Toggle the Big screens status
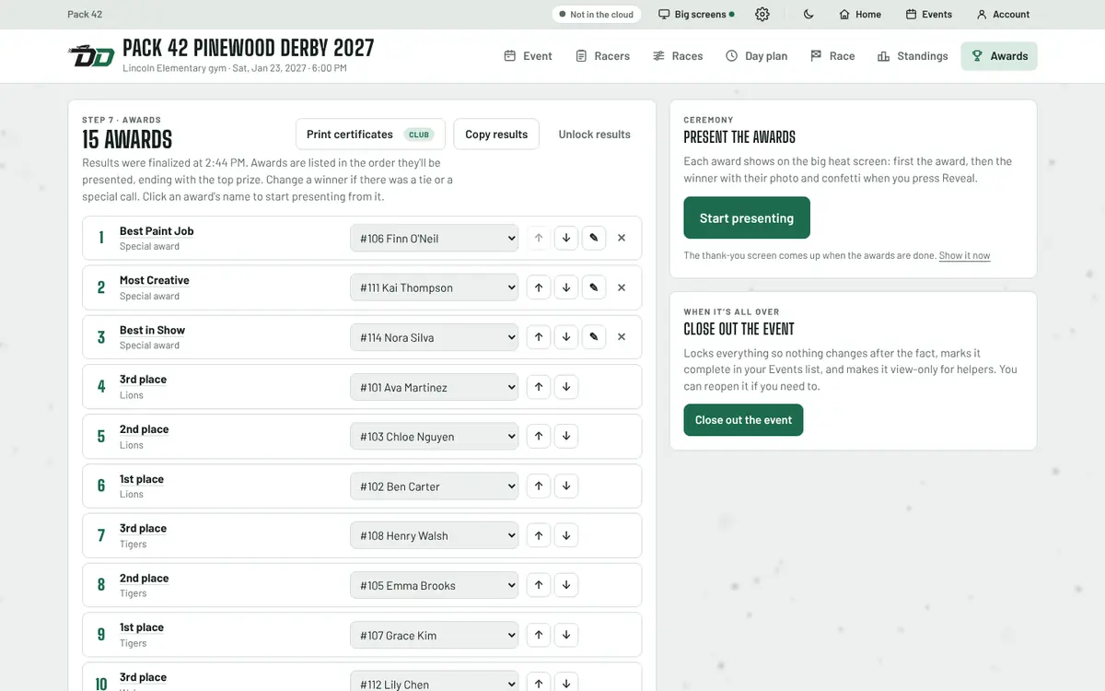 [696, 15]
